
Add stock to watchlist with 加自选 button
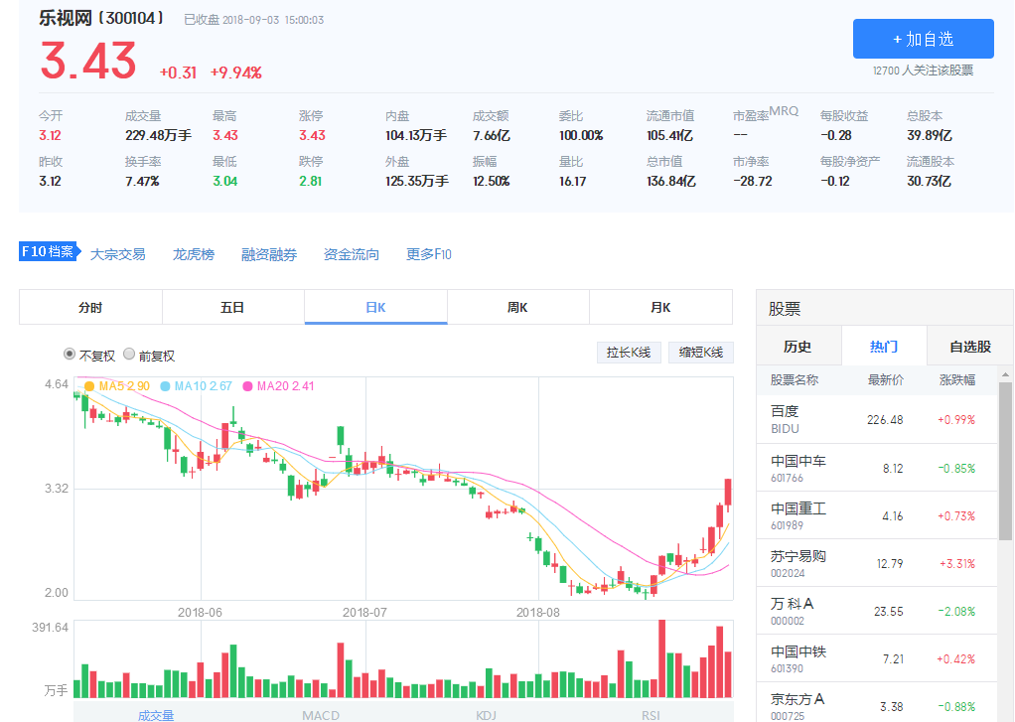click(923, 39)
